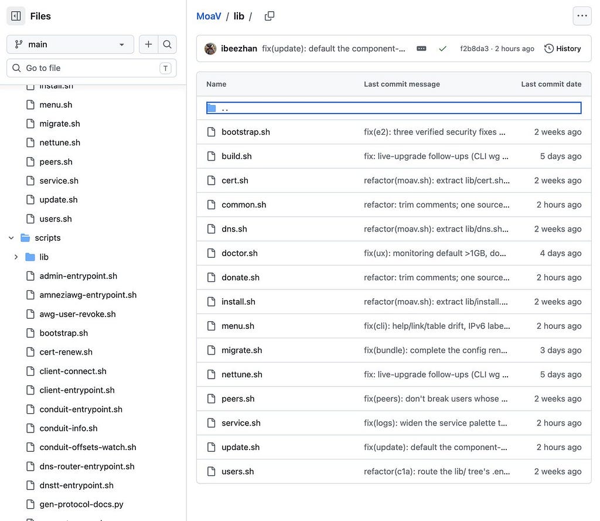Collapse the file tree side panel

16,16
